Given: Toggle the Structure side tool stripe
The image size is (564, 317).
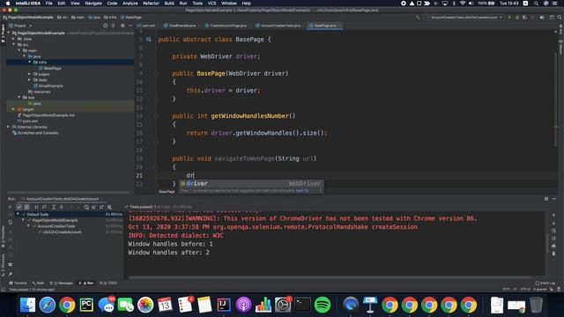Looking at the screenshot, I should tap(3, 265).
